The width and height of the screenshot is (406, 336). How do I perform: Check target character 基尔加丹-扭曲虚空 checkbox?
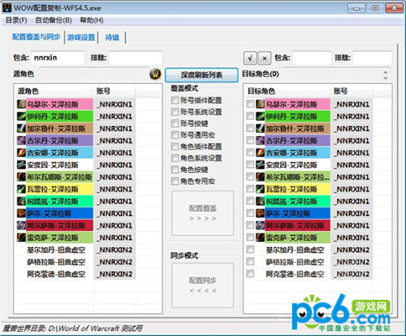(250, 249)
